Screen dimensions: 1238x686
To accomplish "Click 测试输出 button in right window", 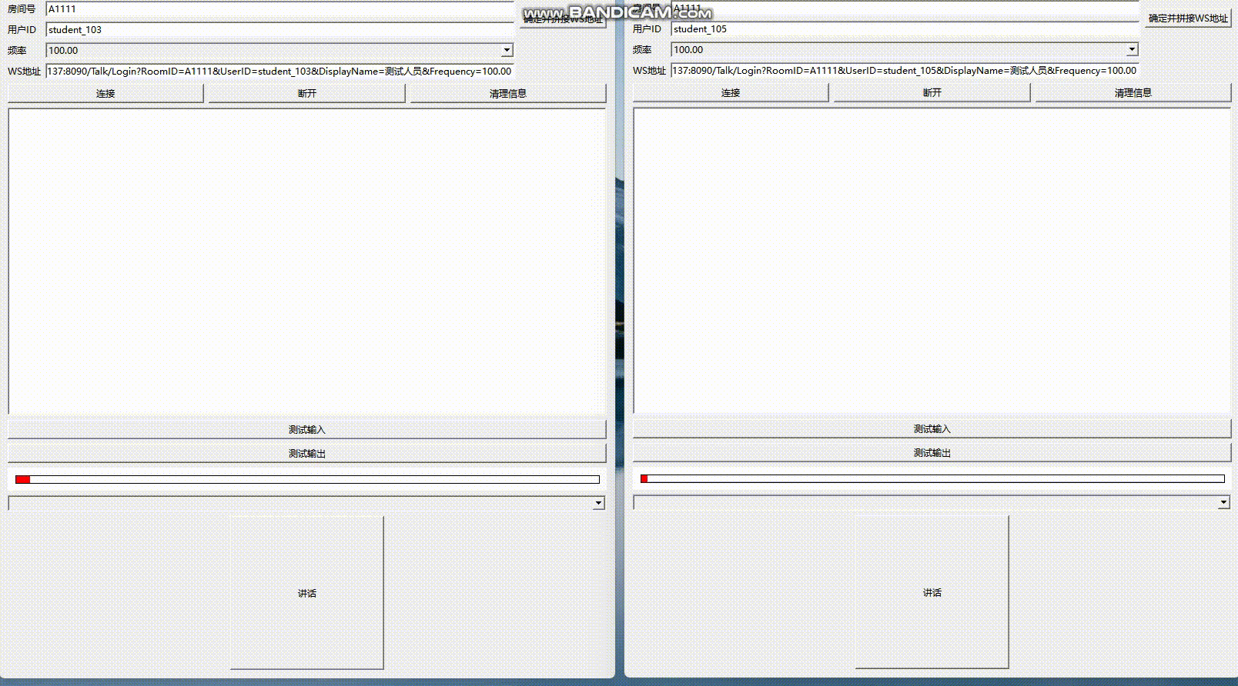I will point(932,452).
